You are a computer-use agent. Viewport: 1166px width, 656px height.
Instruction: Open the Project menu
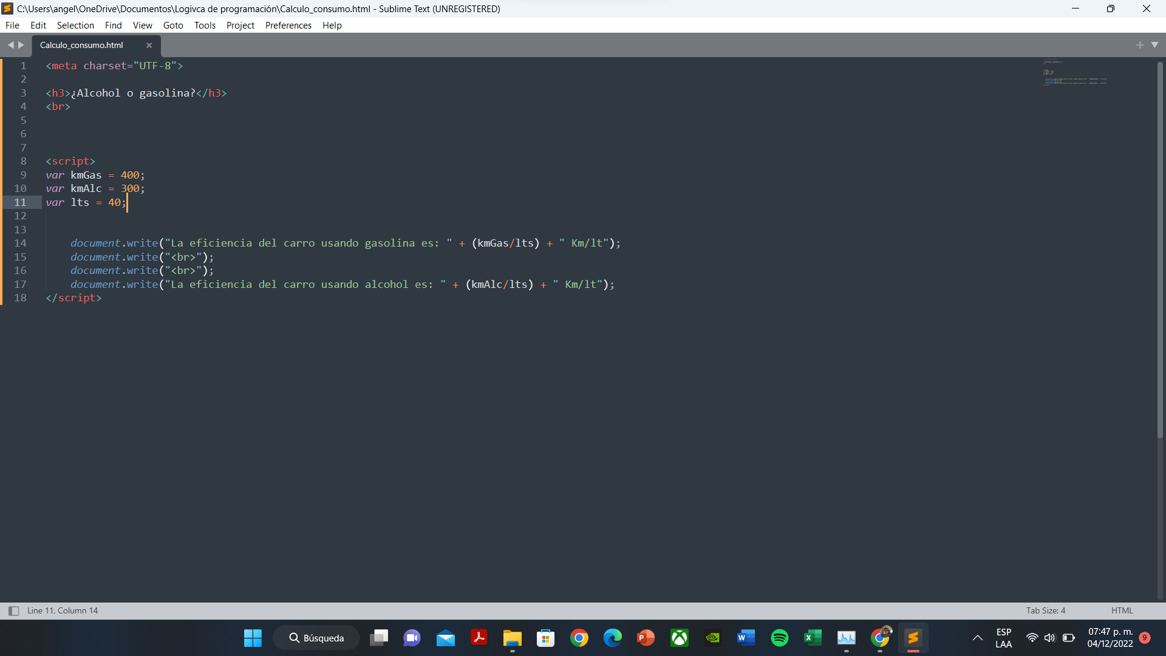(240, 25)
